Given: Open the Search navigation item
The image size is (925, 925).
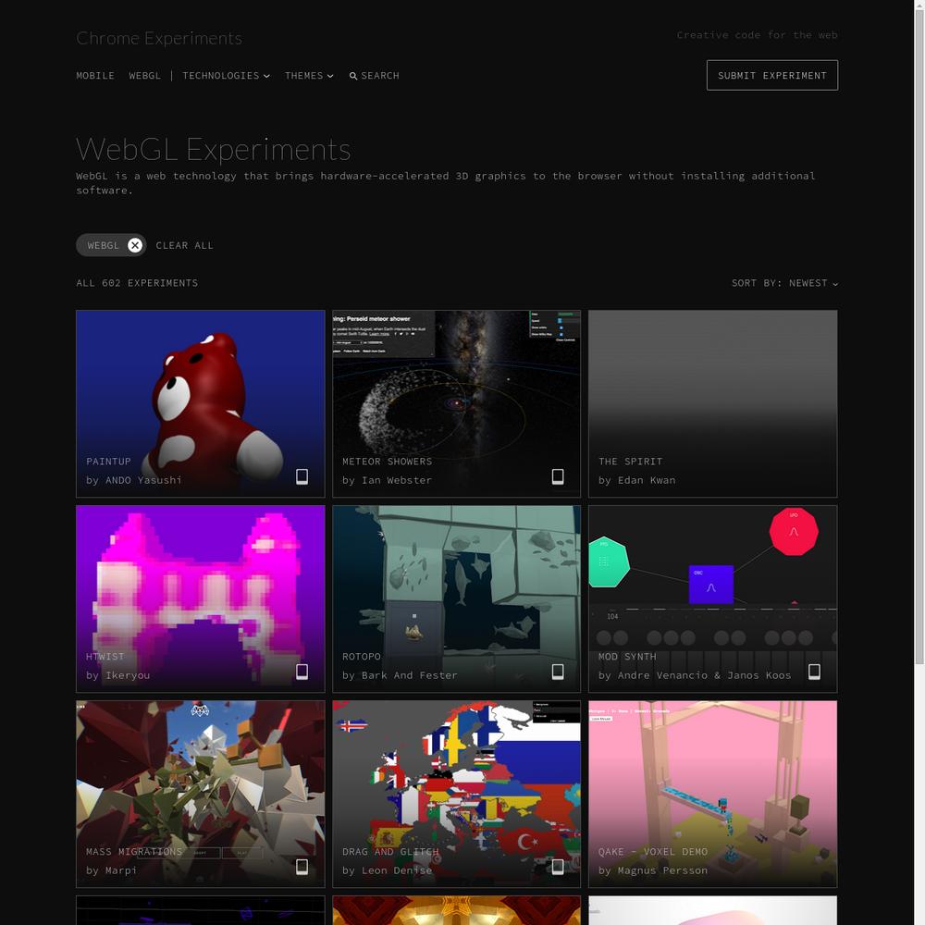Looking at the screenshot, I should [x=374, y=76].
